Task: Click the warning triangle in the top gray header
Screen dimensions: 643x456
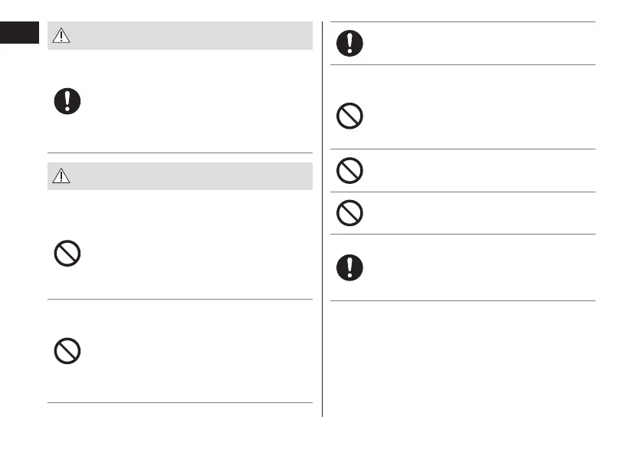Action: [x=62, y=38]
